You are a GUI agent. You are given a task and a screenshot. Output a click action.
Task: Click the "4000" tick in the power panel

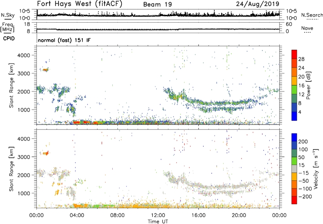pos(24,55)
